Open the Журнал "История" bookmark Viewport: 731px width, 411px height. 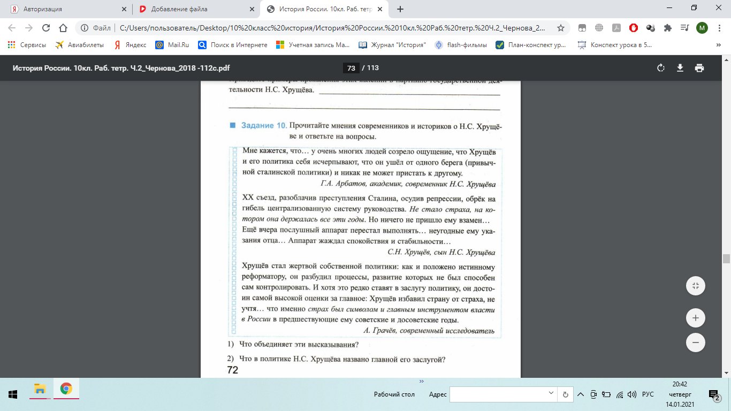392,45
